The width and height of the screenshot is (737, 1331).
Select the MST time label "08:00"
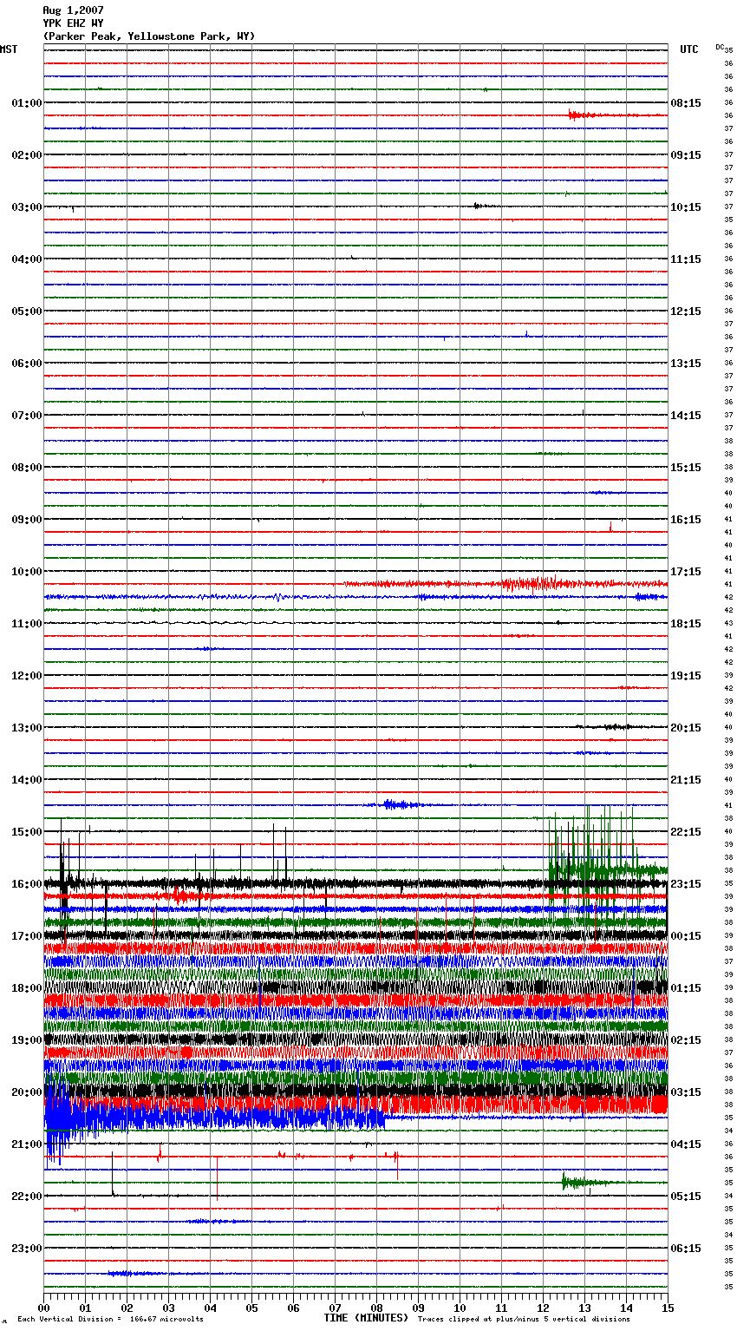(27, 468)
